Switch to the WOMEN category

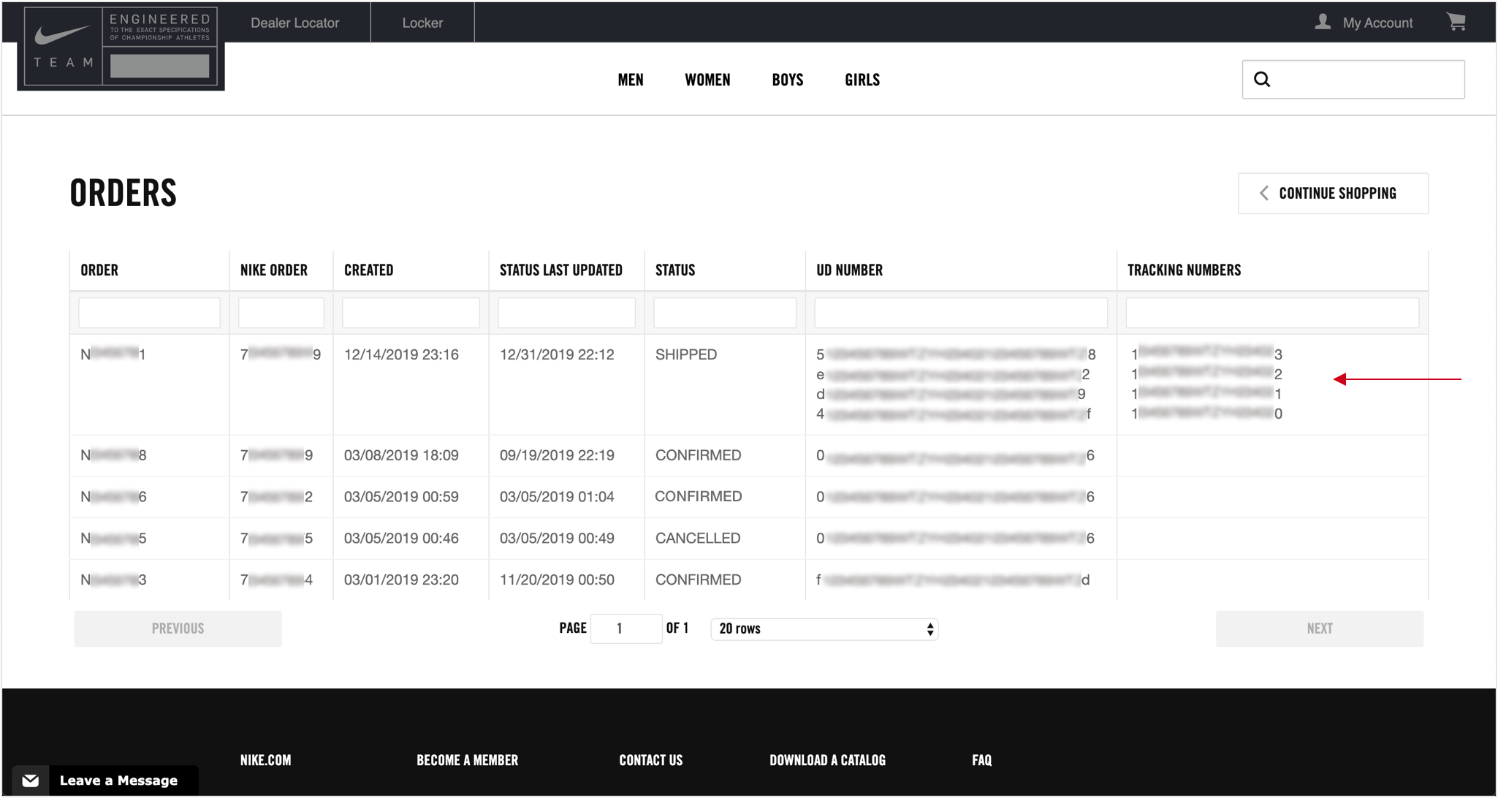707,80
